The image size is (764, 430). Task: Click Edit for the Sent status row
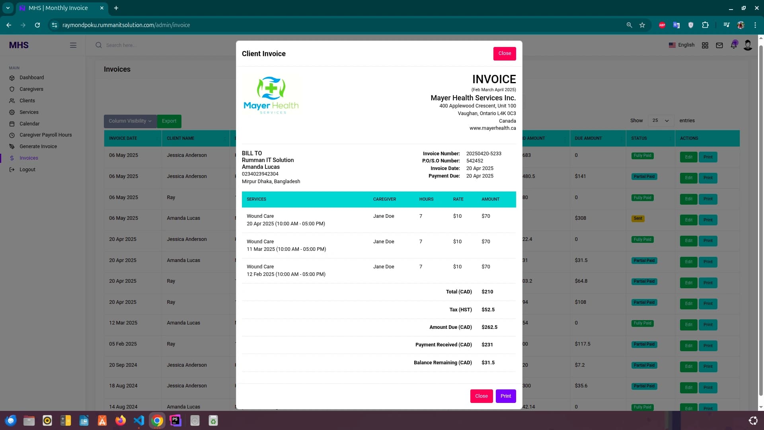(689, 220)
